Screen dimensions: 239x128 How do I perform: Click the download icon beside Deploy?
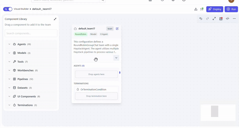[196, 9]
